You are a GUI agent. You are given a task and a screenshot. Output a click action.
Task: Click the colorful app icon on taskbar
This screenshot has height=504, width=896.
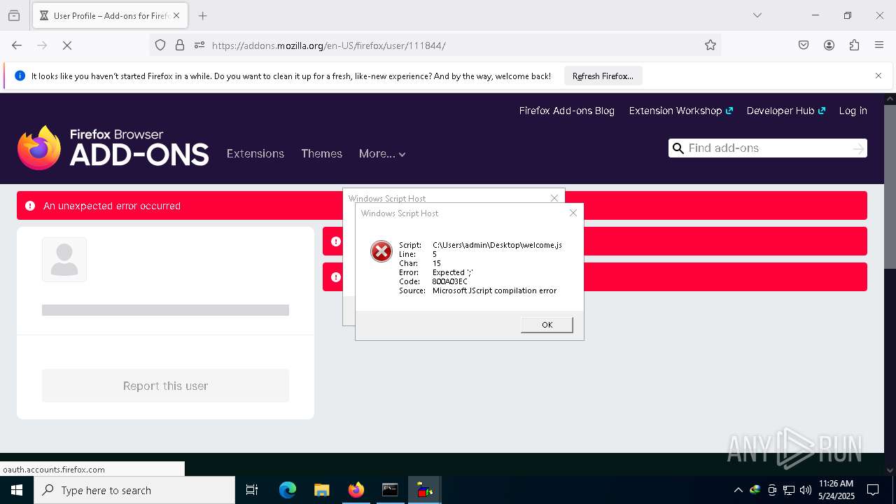(x=424, y=490)
